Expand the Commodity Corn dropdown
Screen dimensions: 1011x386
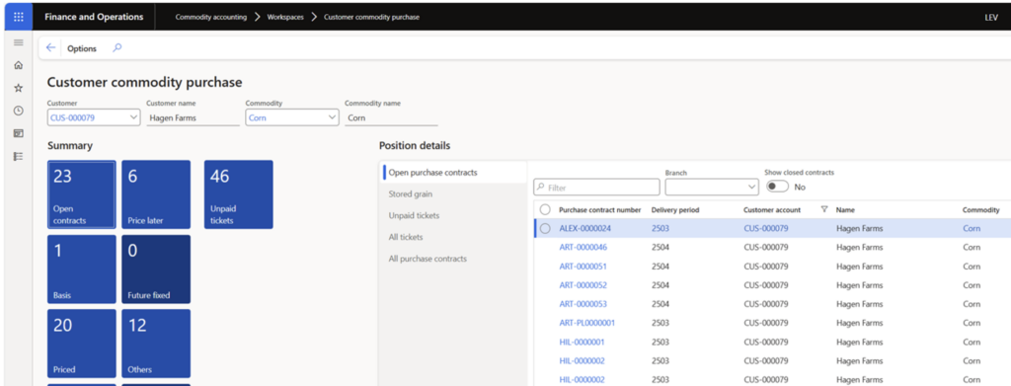(332, 117)
